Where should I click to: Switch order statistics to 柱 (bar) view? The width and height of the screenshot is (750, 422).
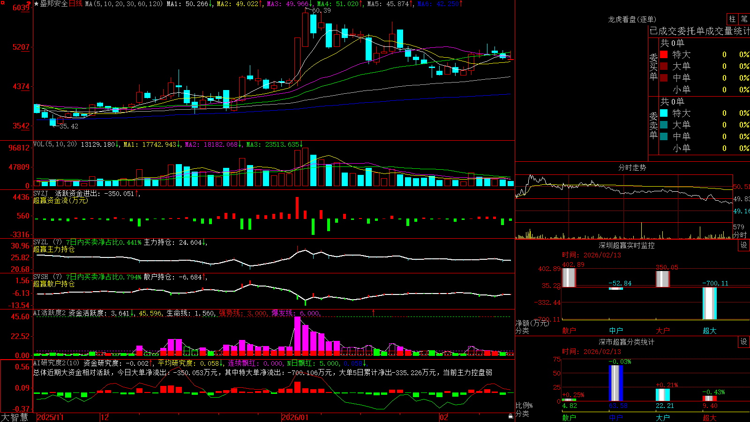click(732, 19)
